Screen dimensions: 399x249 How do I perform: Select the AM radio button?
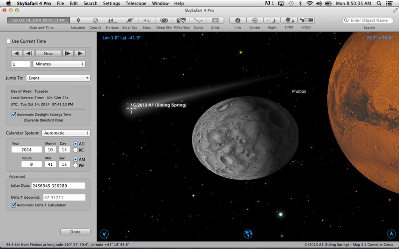pos(75,159)
